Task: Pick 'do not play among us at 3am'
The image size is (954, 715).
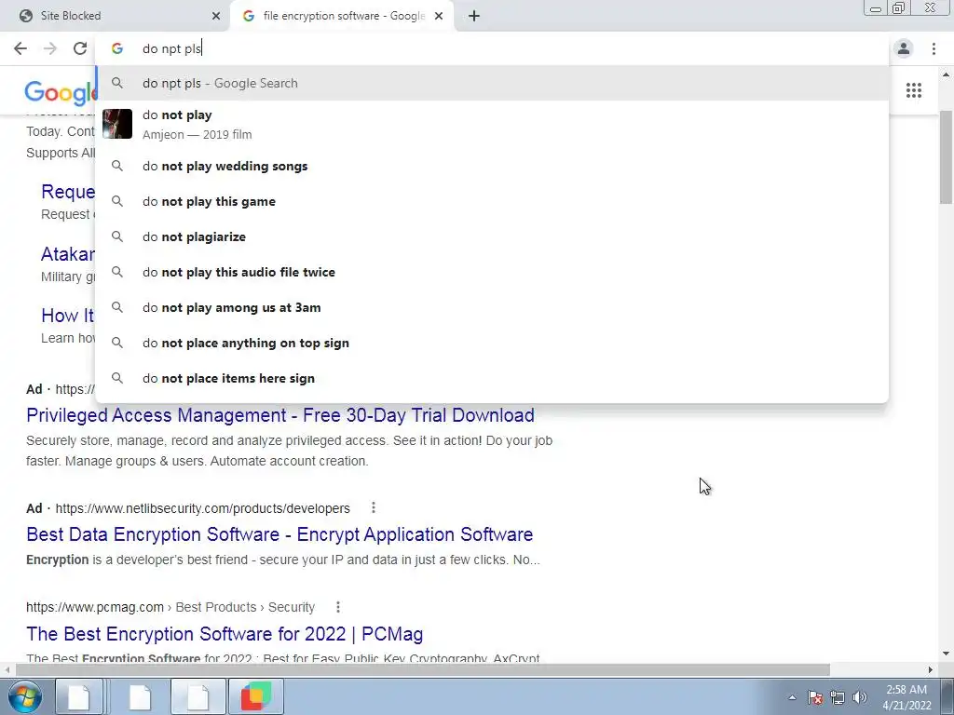Action: [x=492, y=307]
